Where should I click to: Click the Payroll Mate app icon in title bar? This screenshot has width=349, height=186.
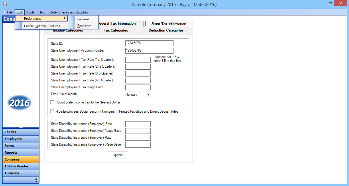[5, 4]
